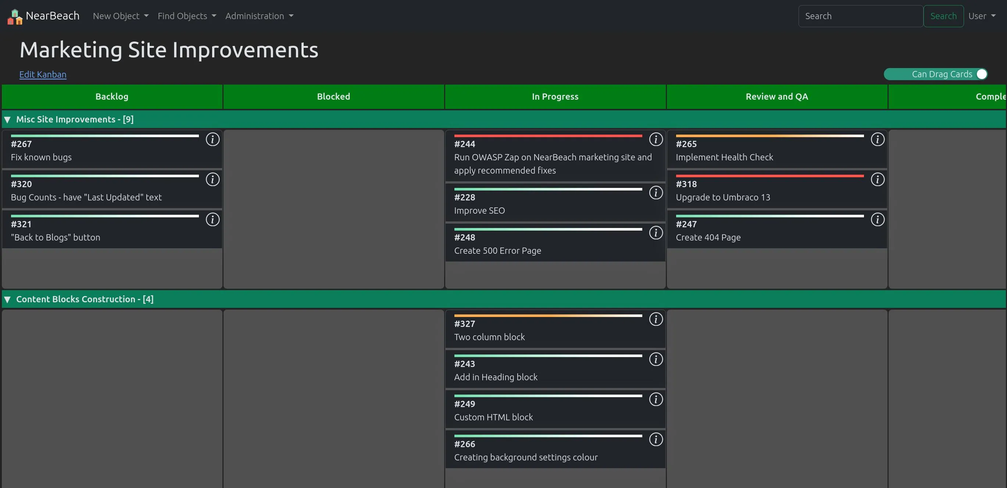Click info icon on Two column block card
The height and width of the screenshot is (488, 1007).
coord(656,319)
